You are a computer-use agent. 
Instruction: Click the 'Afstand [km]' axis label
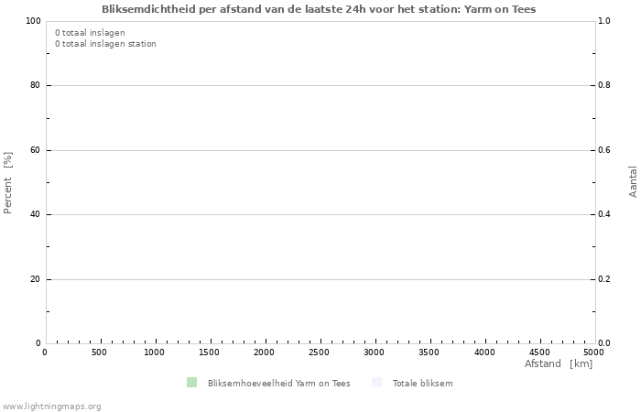(558, 364)
